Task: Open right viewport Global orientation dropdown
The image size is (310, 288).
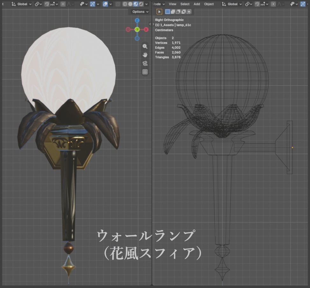Action: click(x=232, y=4)
